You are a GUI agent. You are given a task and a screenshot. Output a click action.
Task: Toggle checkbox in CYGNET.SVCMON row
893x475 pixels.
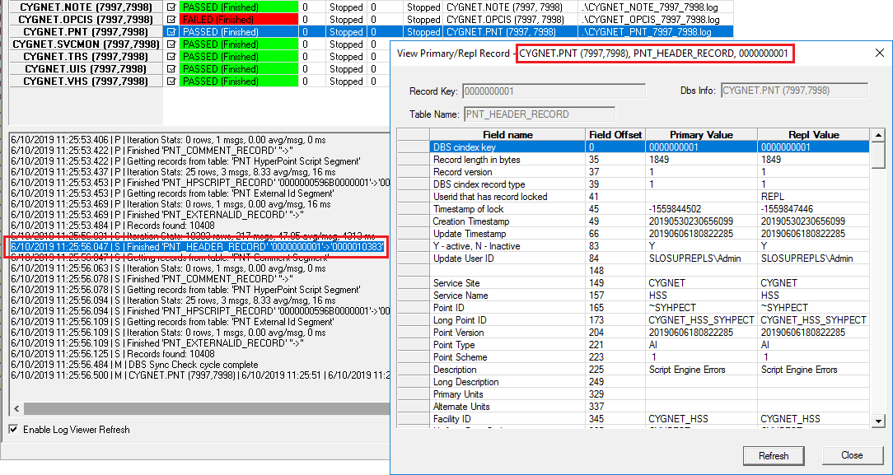coord(171,44)
